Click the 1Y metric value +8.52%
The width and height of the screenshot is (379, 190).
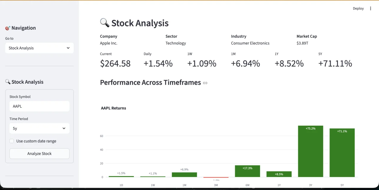click(289, 63)
